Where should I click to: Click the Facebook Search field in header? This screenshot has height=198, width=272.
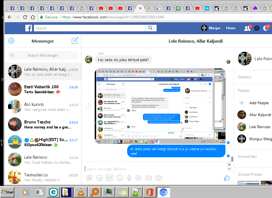coord(89,28)
